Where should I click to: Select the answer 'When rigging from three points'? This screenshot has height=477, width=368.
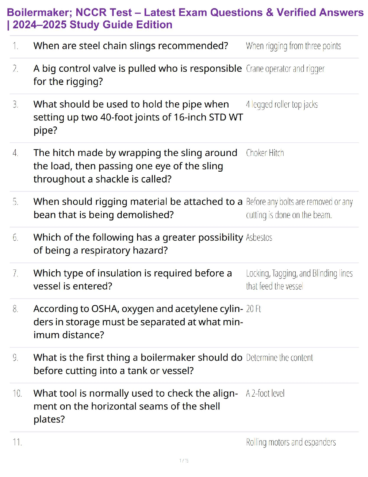[293, 46]
